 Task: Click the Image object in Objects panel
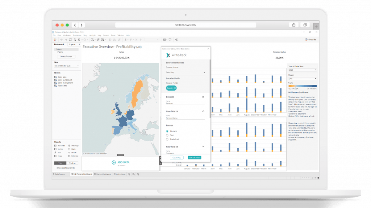point(58,156)
